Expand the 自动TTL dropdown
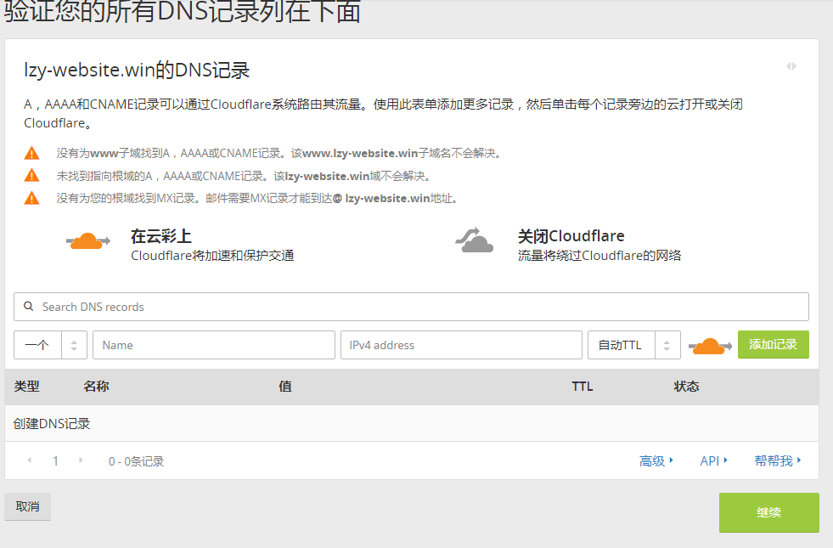This screenshot has height=548, width=833. tap(633, 345)
